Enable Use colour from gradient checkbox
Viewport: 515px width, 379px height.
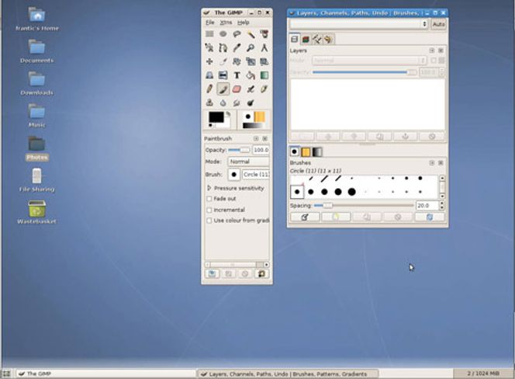[x=209, y=221]
